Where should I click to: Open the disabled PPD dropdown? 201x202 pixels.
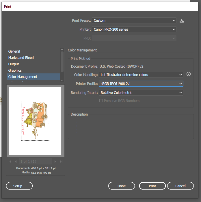(x=134, y=38)
